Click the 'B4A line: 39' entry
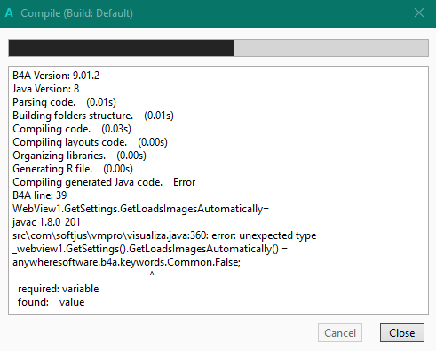 pyautogui.click(x=40, y=195)
